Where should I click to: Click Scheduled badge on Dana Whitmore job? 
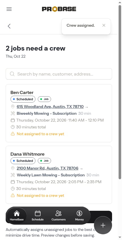click(x=23, y=161)
